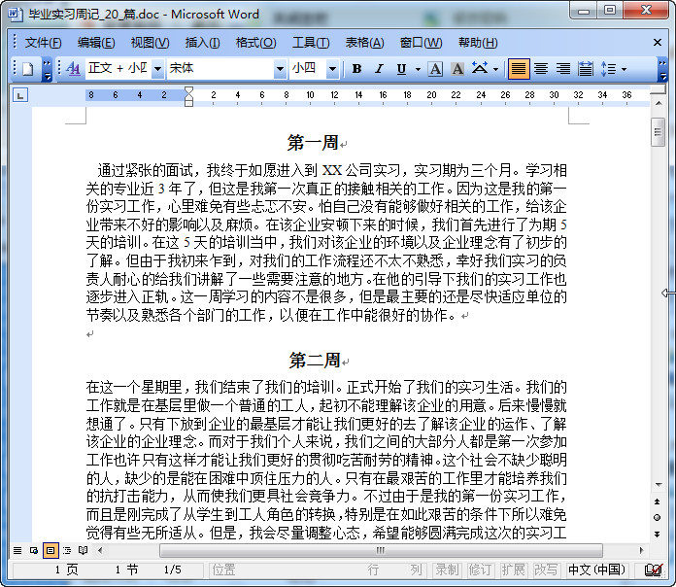Image resolution: width=676 pixels, height=587 pixels.
Task: Click vertical scrollbar down arrow
Action: coord(659,484)
